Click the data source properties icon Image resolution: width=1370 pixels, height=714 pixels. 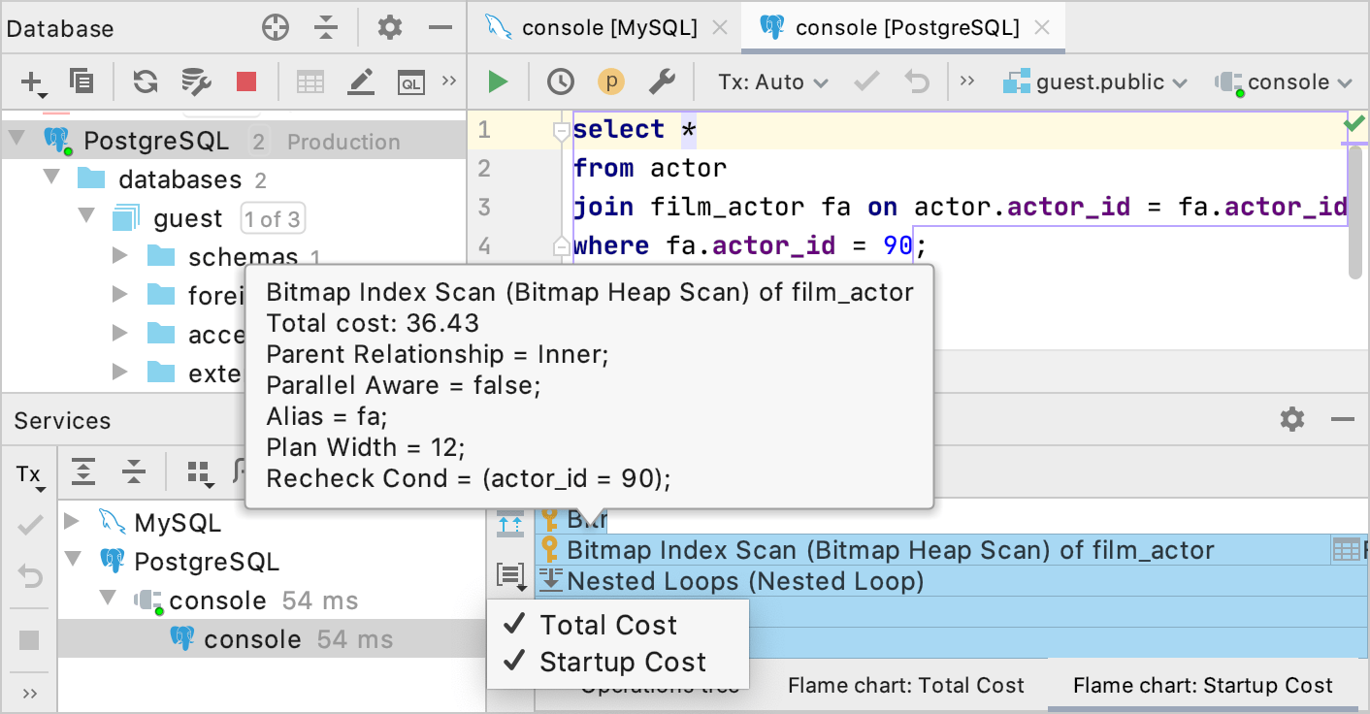point(197,82)
